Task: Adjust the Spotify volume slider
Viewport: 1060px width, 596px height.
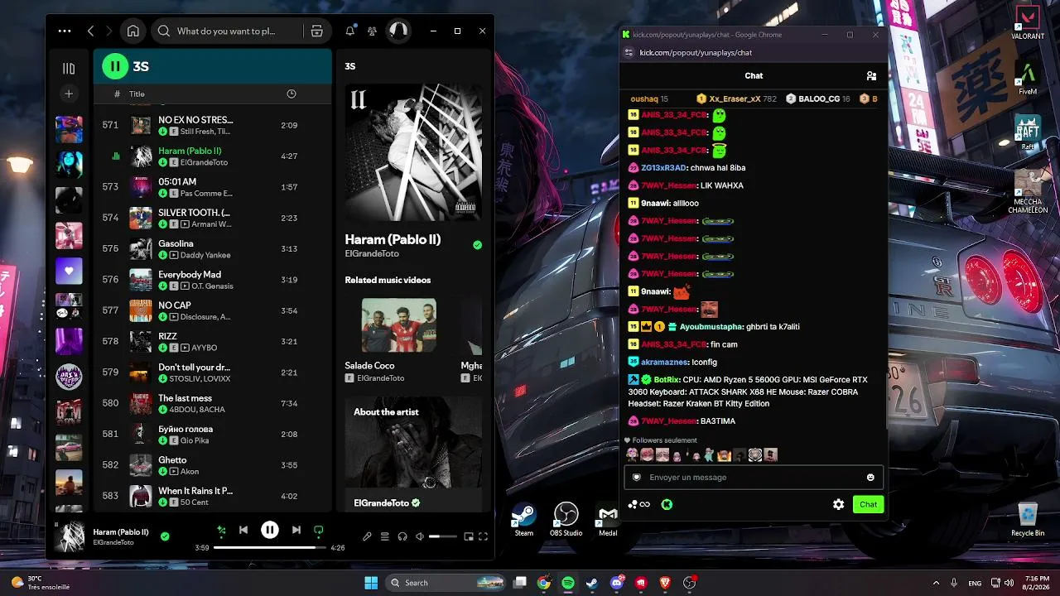Action: tap(443, 536)
